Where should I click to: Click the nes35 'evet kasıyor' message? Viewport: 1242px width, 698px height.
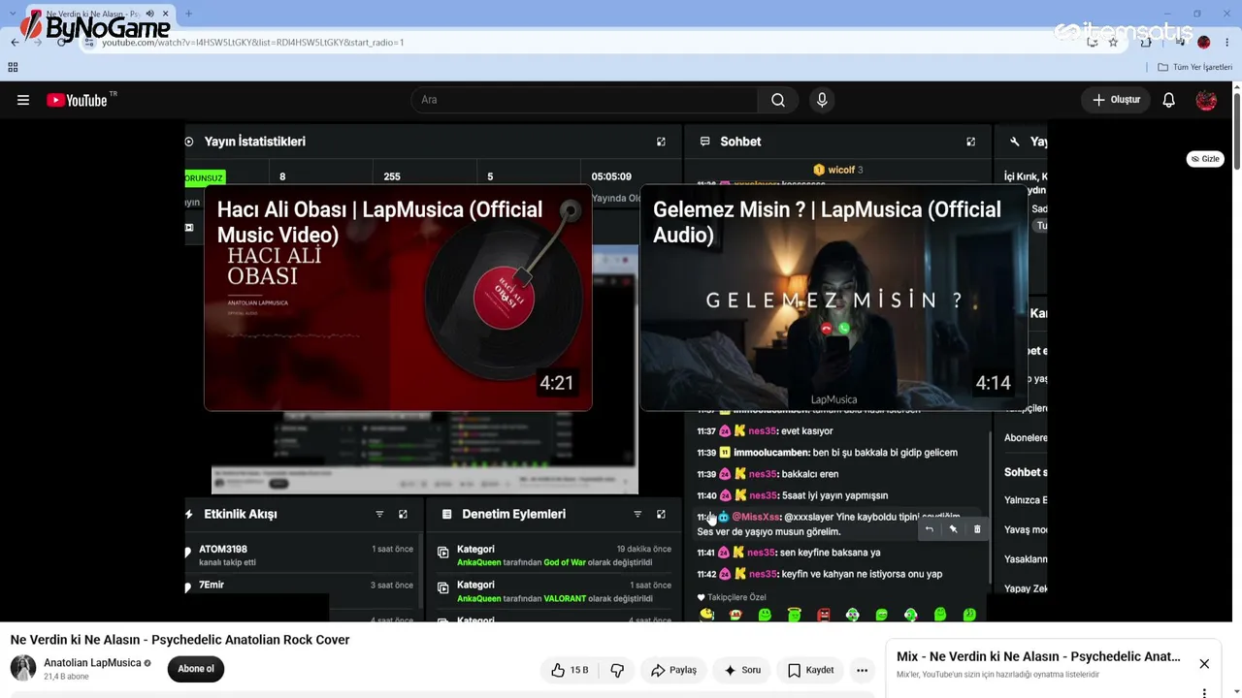765,431
